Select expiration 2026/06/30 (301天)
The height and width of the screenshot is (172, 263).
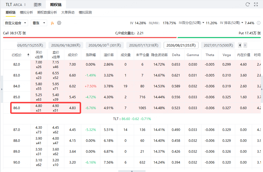105,45
